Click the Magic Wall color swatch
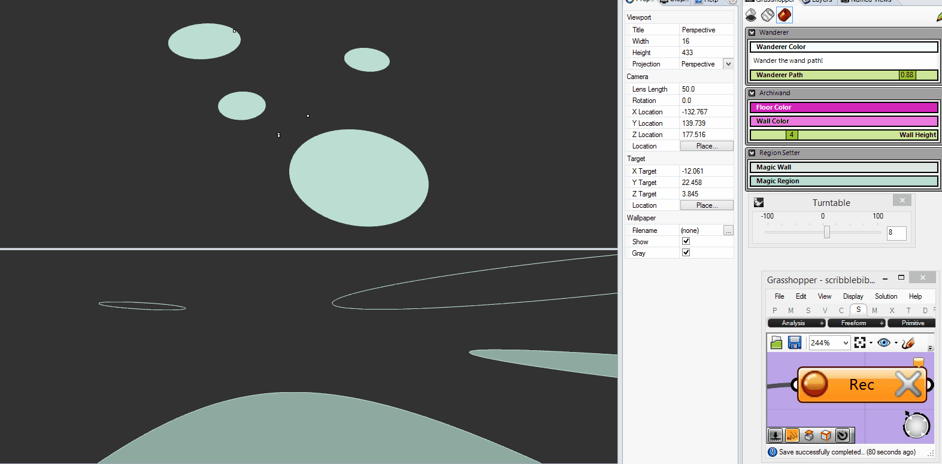 coord(844,167)
